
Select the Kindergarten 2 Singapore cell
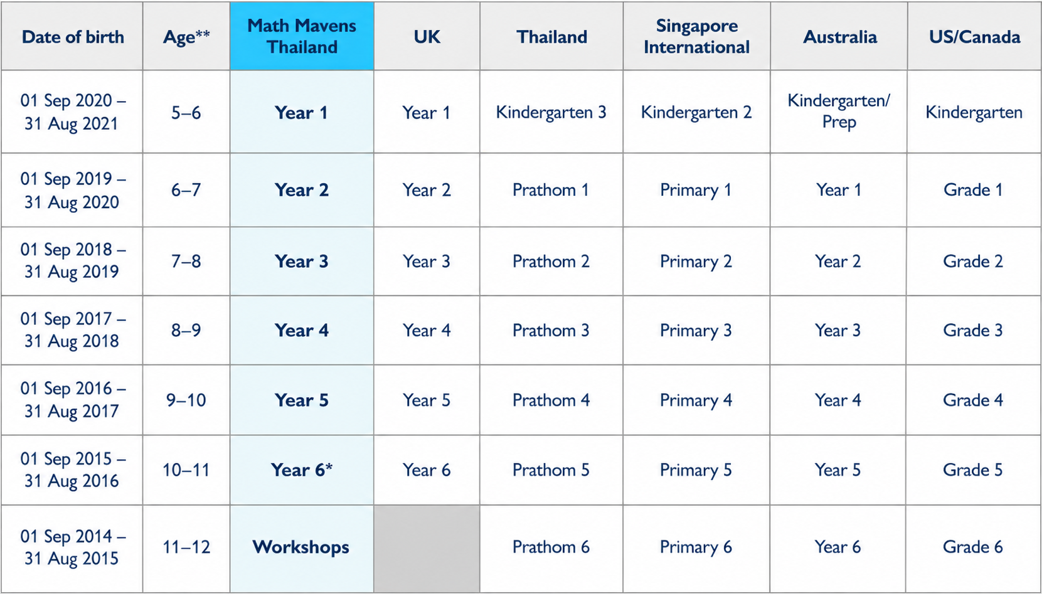[x=696, y=112]
